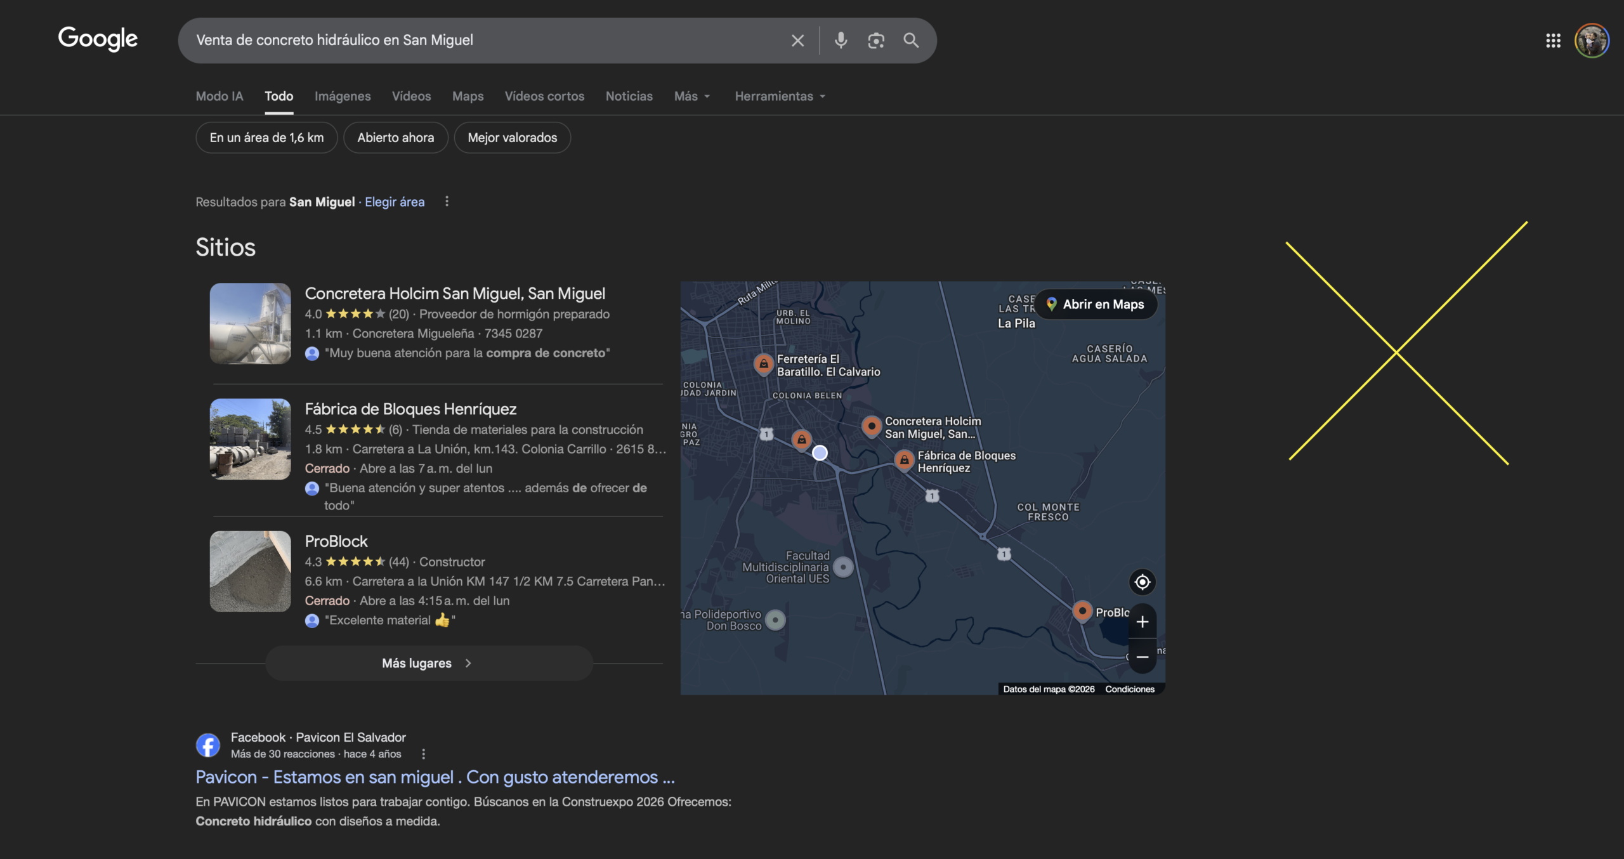This screenshot has width=1624, height=859.
Task: Switch to the Noticias tab
Action: point(629,96)
